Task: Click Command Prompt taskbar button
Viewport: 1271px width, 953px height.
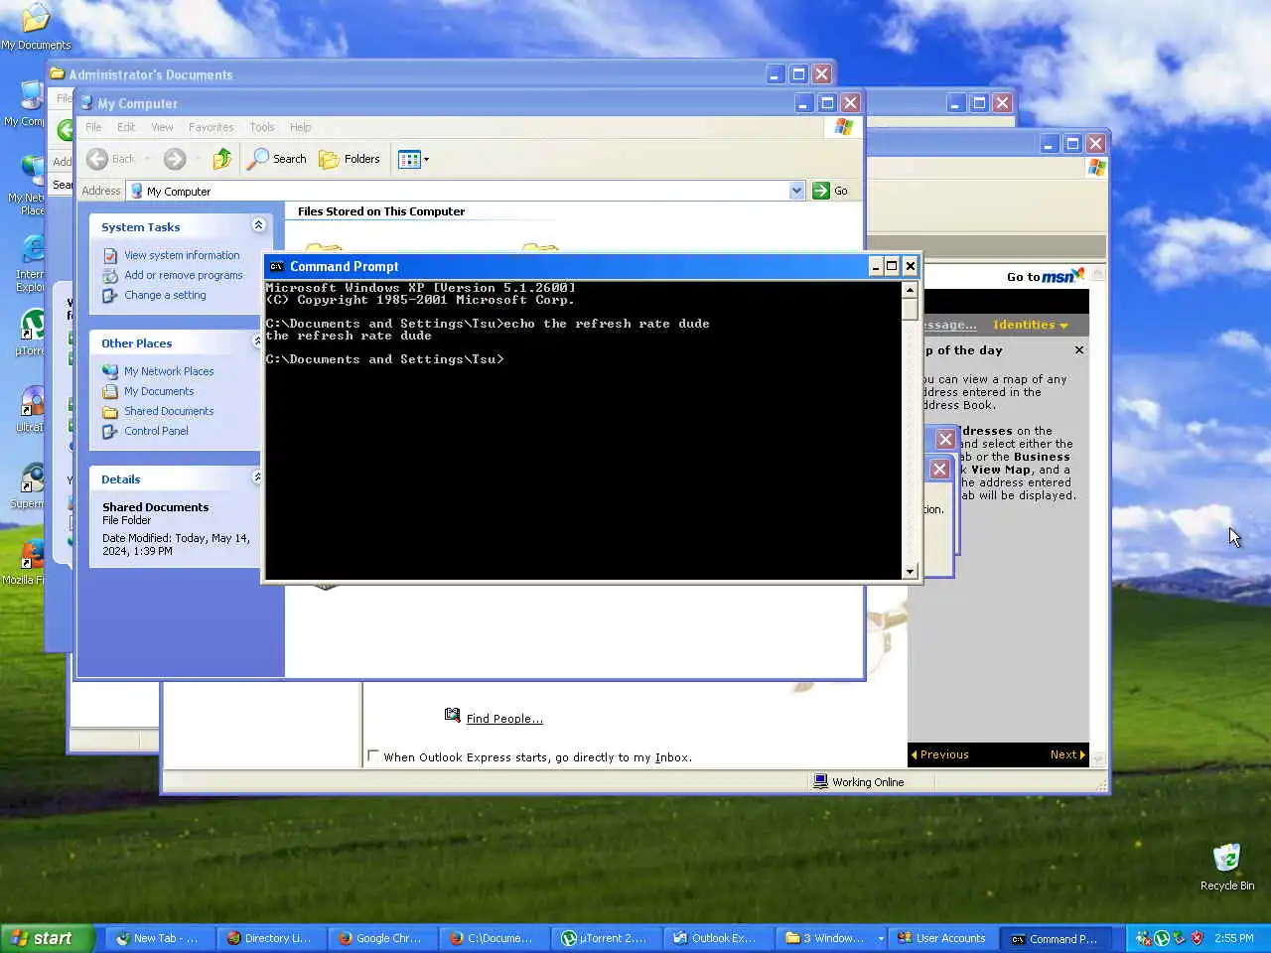Action: [1055, 938]
